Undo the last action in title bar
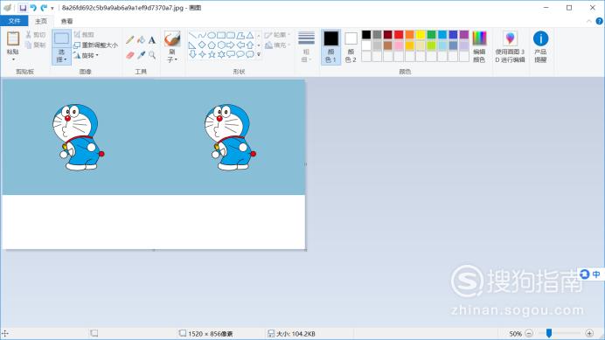 (x=33, y=8)
